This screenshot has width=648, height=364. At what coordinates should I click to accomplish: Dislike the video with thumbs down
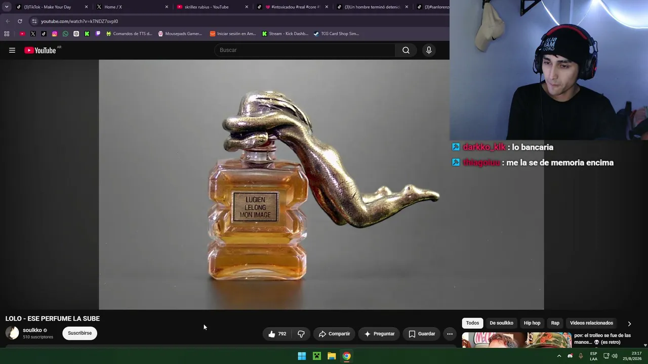[301, 334]
